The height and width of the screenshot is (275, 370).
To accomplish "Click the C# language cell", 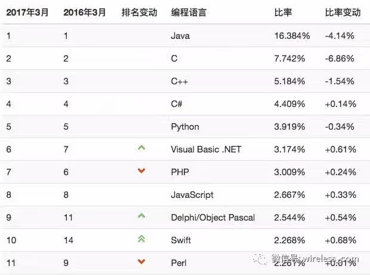I will [x=176, y=104].
